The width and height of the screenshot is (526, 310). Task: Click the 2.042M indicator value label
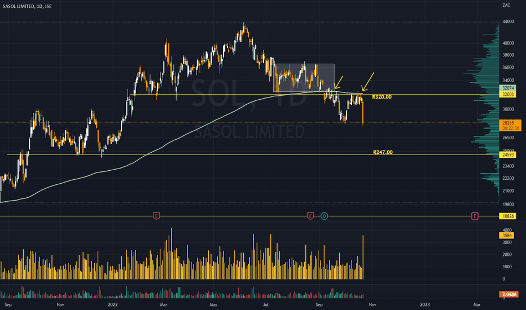pos(509,295)
